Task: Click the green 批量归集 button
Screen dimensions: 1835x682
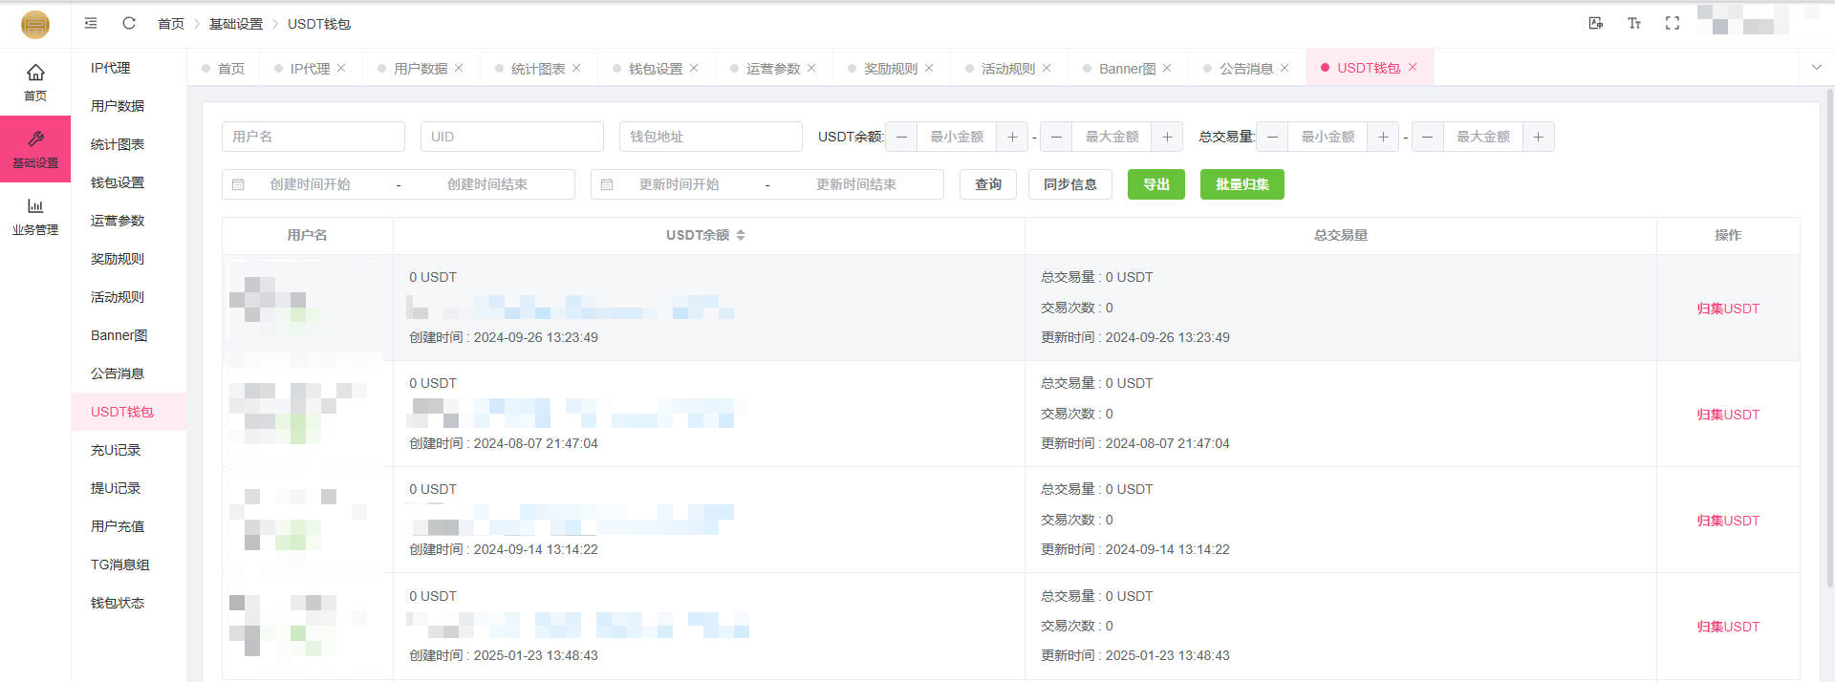Action: (x=1241, y=184)
